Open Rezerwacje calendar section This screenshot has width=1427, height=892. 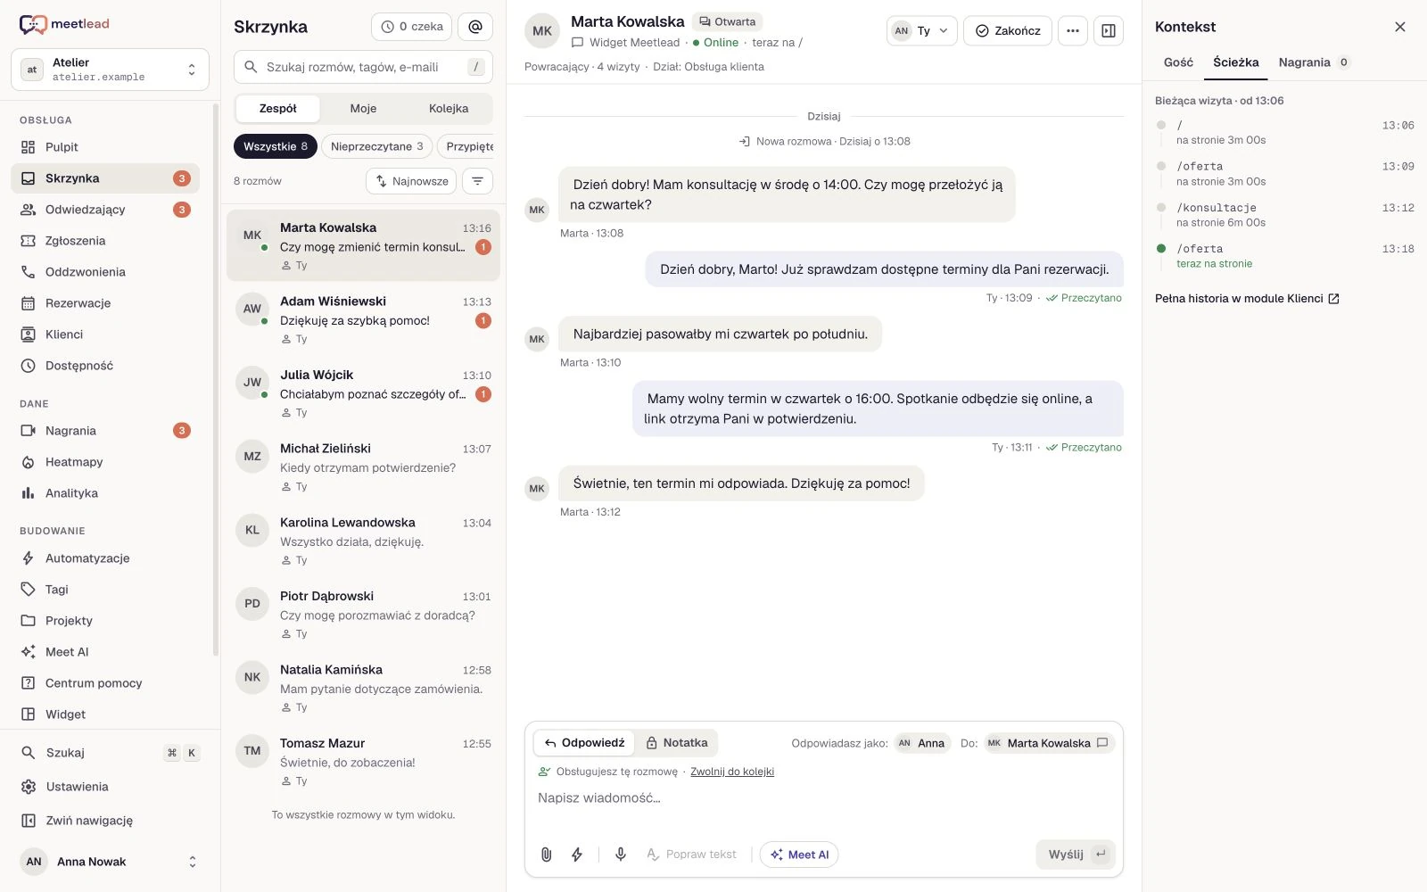[105, 303]
